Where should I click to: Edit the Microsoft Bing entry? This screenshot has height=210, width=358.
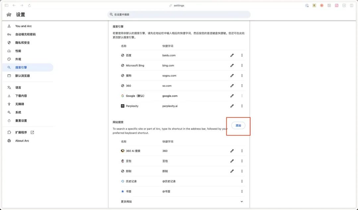[x=232, y=65]
